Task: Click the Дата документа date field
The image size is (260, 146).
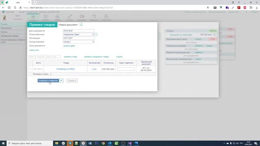Action: pos(78,31)
